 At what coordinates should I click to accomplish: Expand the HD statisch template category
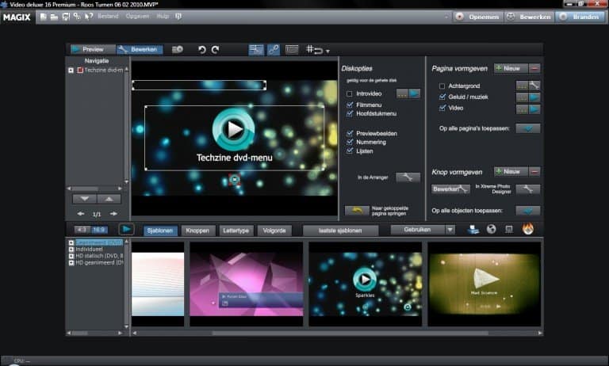71,256
